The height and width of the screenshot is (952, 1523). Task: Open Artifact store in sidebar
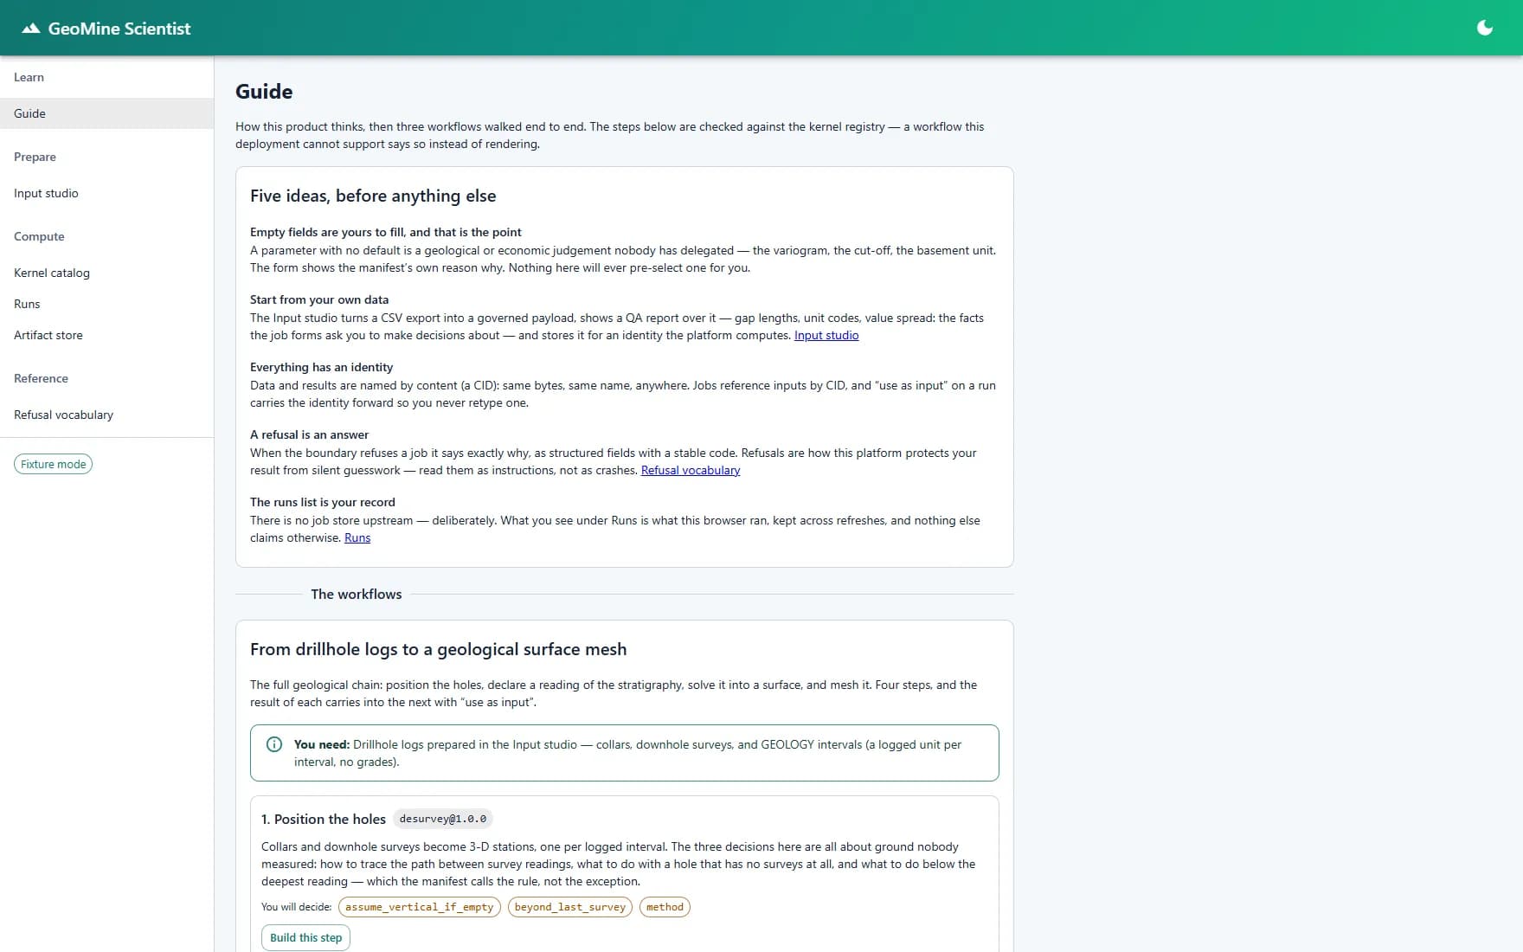(106, 335)
